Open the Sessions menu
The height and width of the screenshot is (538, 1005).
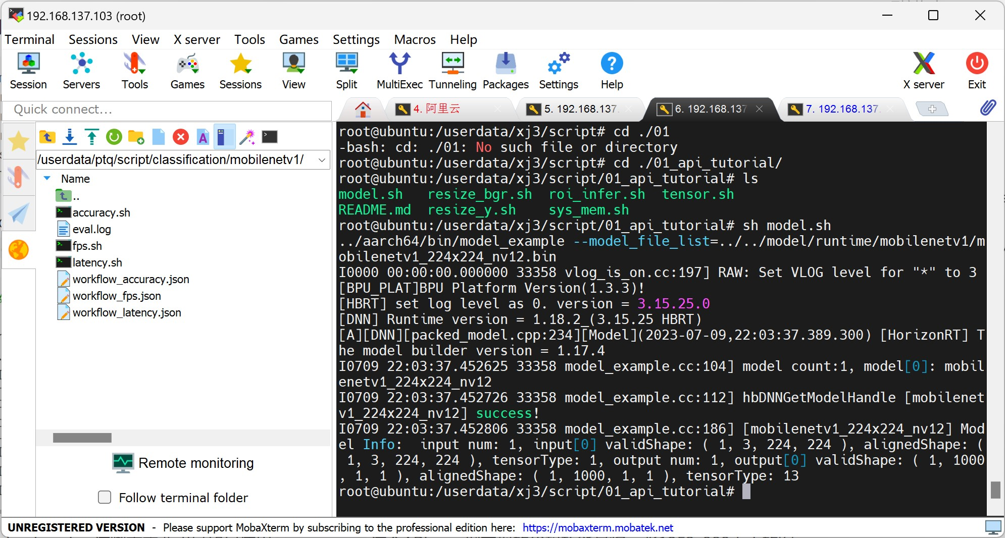click(x=93, y=39)
